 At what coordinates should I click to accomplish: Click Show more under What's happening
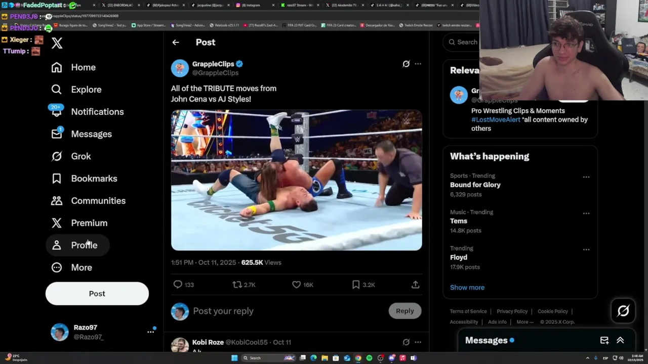coord(467,288)
